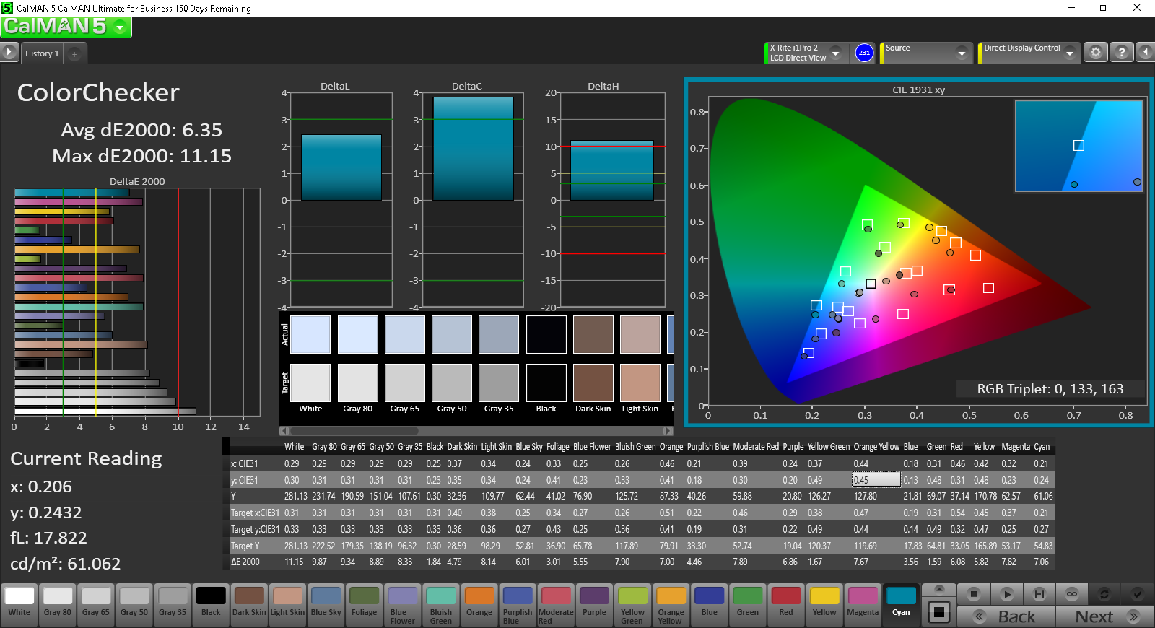Click the Gray 35 target patch
The width and height of the screenshot is (1155, 628).
tap(499, 383)
